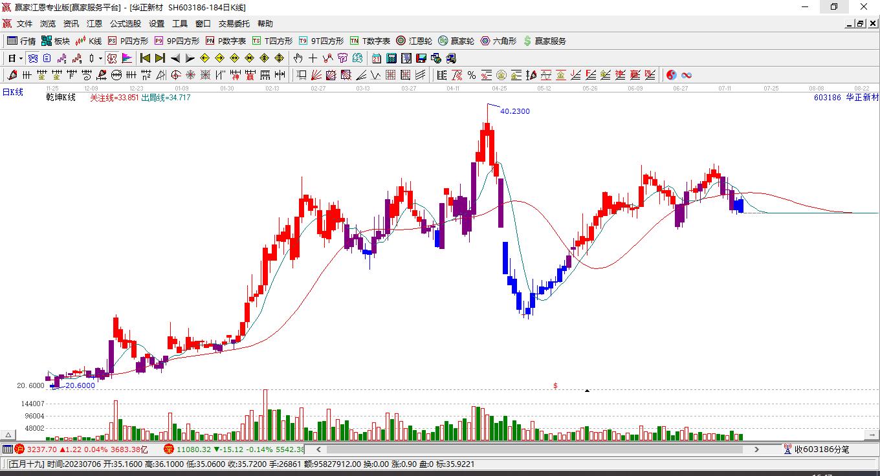
Task: Select the red compass rose icon
Action: pos(190,75)
